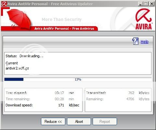
Task: Close the Avira Updater window
Action: pos(152,4)
